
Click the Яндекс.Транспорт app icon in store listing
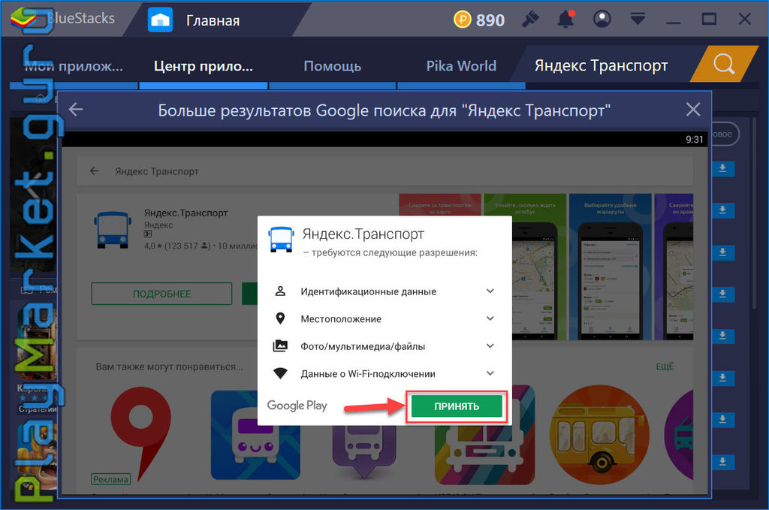pyautogui.click(x=113, y=230)
